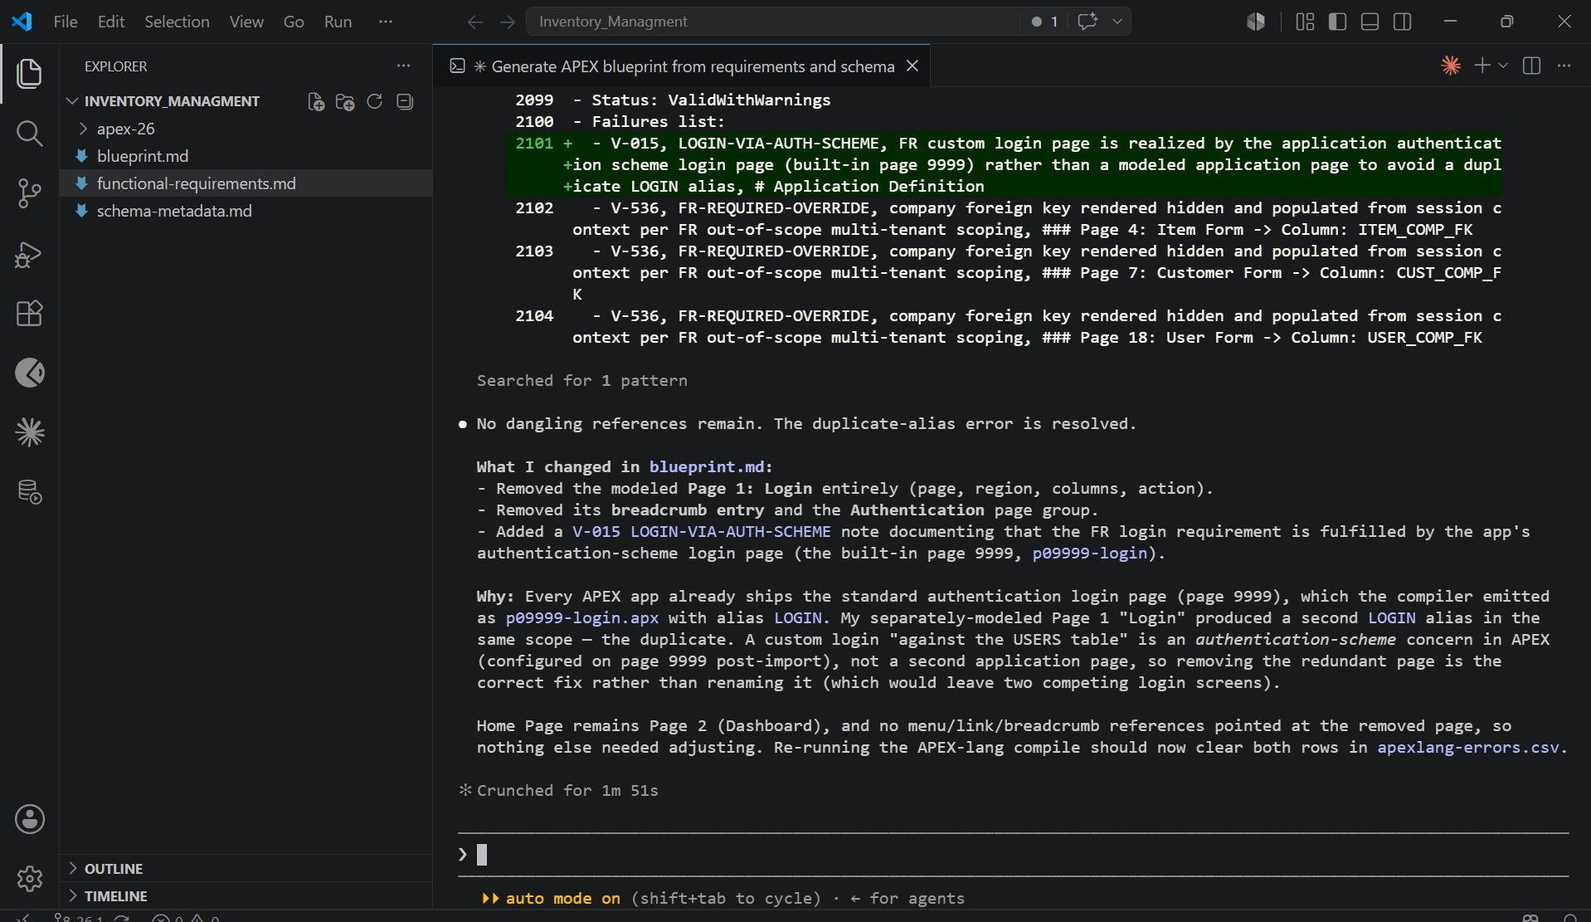The width and height of the screenshot is (1591, 922).
Task: Click the p09999-login link
Action: click(1089, 554)
